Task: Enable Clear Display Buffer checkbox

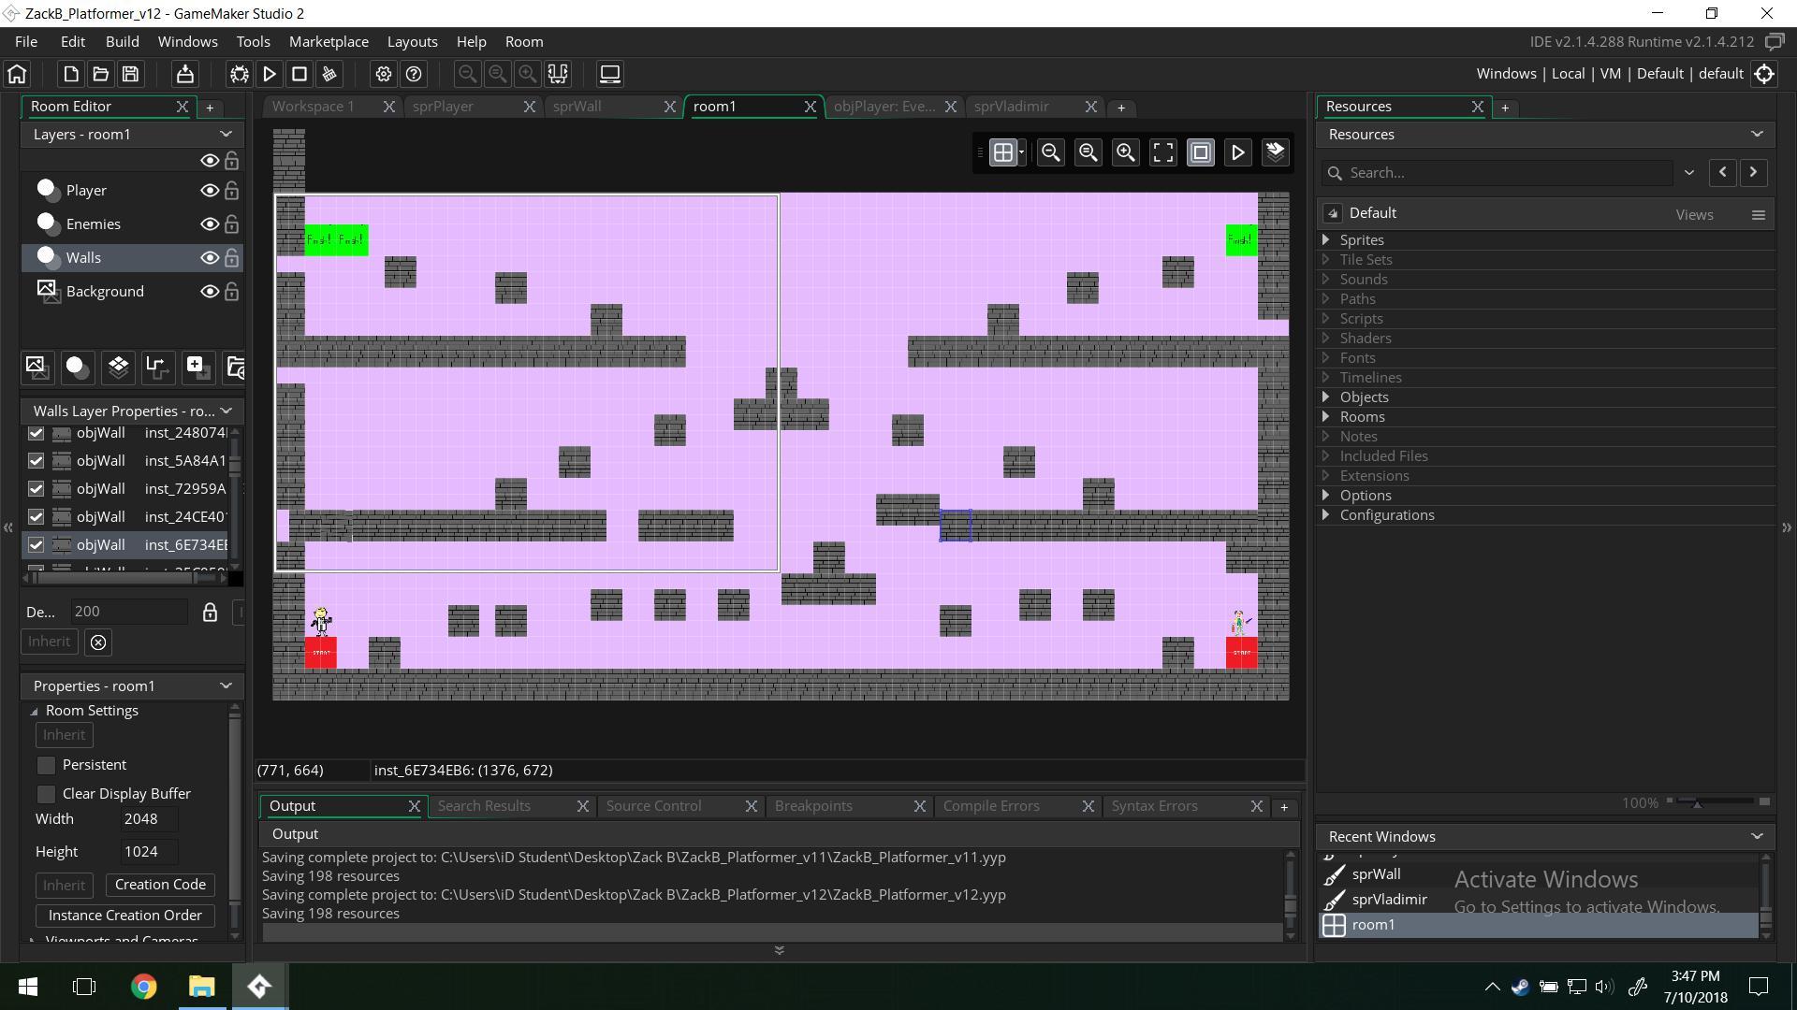Action: [x=46, y=794]
